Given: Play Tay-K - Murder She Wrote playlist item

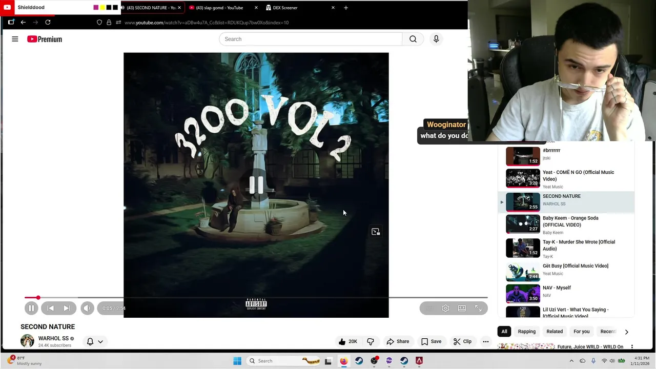Looking at the screenshot, I should point(566,248).
